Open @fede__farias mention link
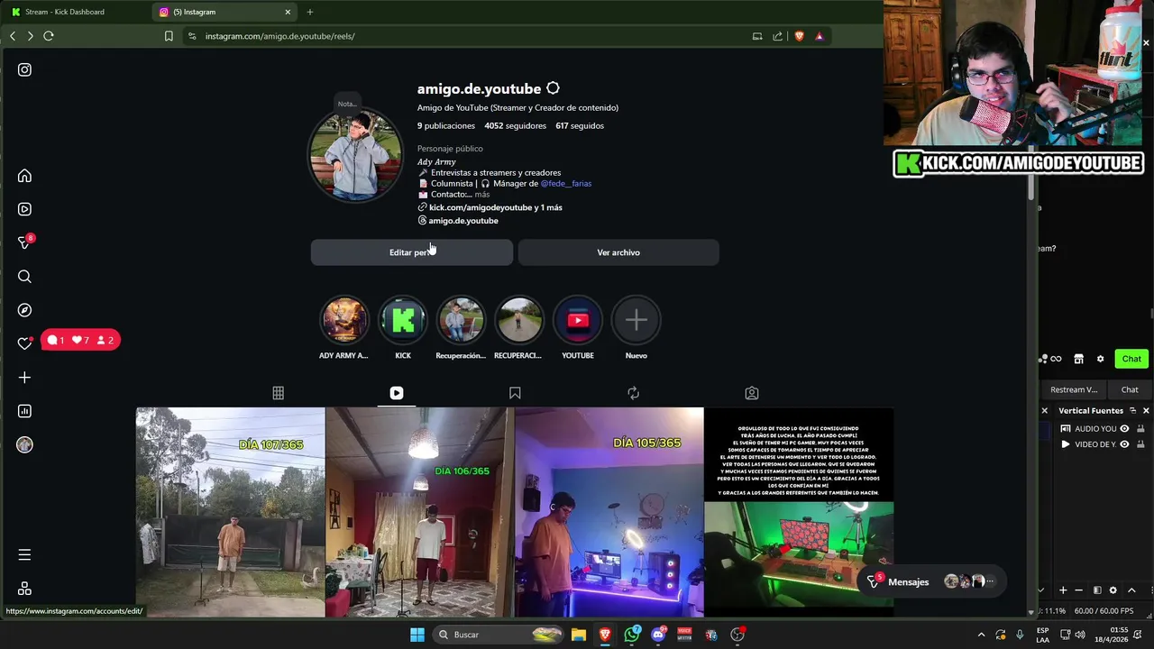The width and height of the screenshot is (1154, 649). click(x=565, y=184)
